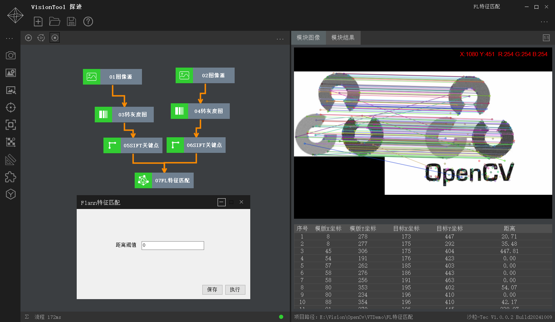Viewport: 555px width, 322px height.
Task: Select the image edit tool in sidebar
Action: point(11,90)
